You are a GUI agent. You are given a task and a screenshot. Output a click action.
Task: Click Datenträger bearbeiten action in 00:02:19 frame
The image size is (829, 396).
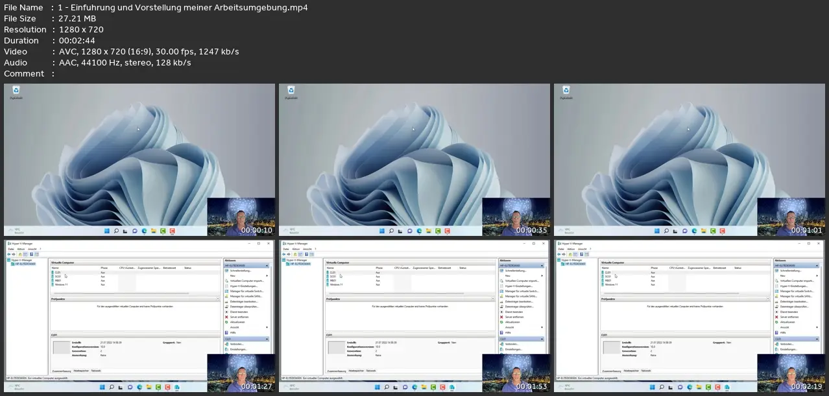pyautogui.click(x=790, y=301)
